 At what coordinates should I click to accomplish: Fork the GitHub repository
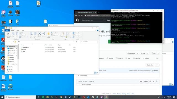[153, 53]
